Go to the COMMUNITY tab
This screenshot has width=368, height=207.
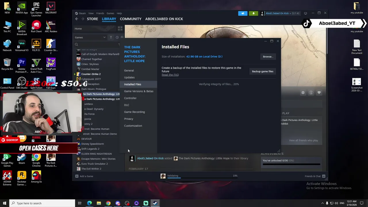(131, 19)
